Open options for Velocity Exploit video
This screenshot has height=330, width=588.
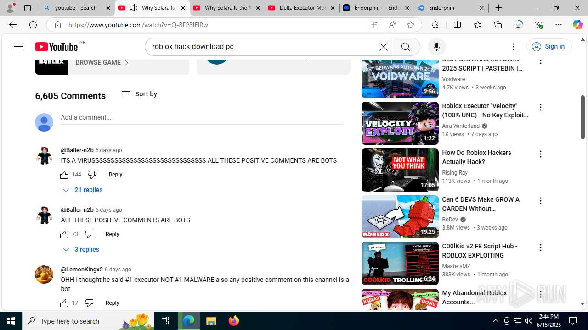point(540,107)
